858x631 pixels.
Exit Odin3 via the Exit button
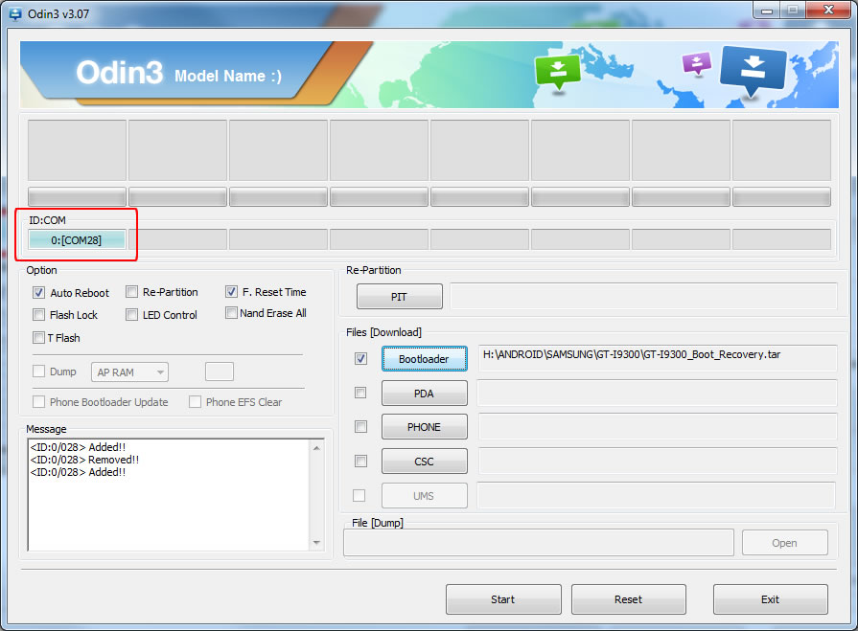pos(771,599)
